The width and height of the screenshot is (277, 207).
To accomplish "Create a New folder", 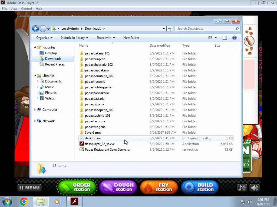I will coord(131,38).
